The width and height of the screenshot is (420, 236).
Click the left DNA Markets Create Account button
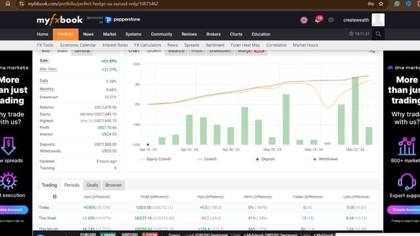click(x=13, y=210)
